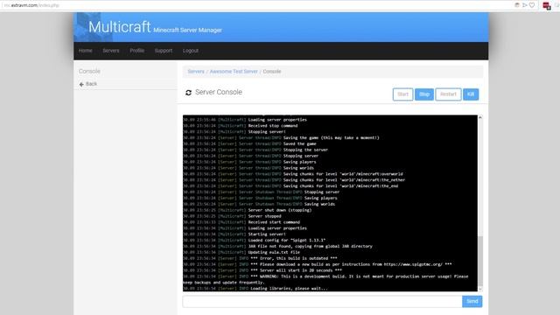Click the Start server button
The height and width of the screenshot is (315, 560).
(x=402, y=94)
